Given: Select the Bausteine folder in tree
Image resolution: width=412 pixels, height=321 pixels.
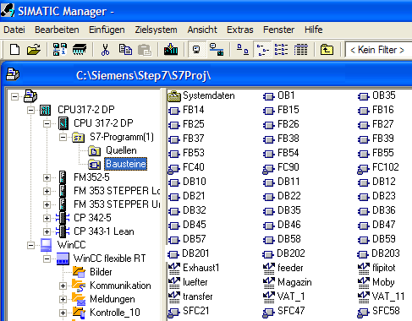Looking at the screenshot, I should click(x=126, y=164).
